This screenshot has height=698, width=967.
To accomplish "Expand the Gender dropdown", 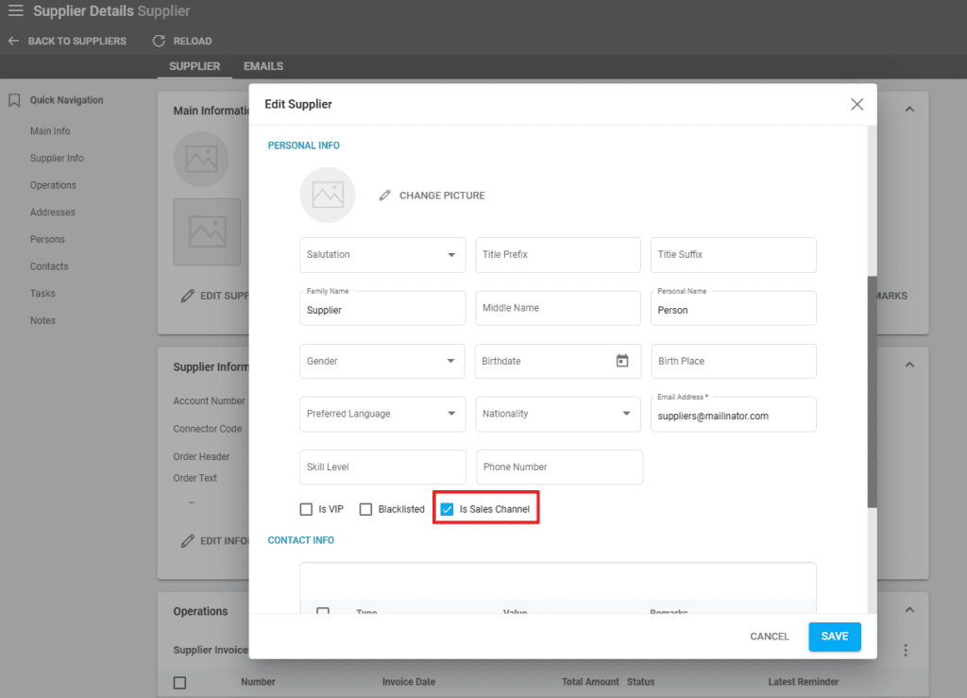I will point(382,361).
